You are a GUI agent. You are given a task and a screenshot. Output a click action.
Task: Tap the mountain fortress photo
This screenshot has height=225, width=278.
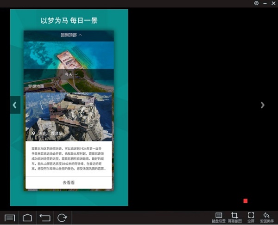69,113
